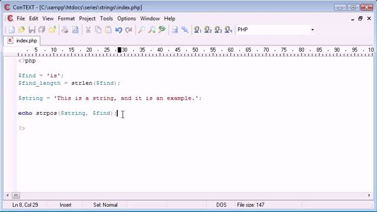Save the current file

[x=32, y=29]
